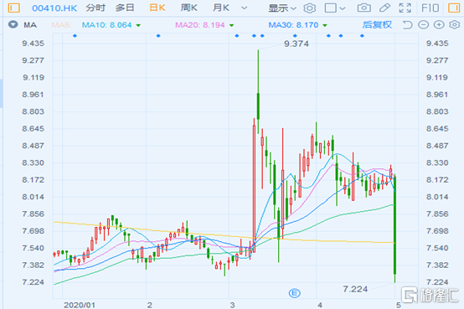The height and width of the screenshot is (309, 464).
Task: Select the 月K monthly candlestick tab
Action: click(x=221, y=8)
